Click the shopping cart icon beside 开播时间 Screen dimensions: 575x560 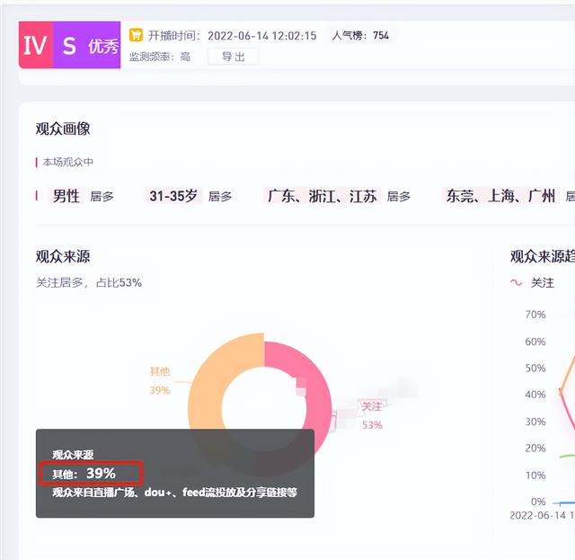(x=136, y=35)
